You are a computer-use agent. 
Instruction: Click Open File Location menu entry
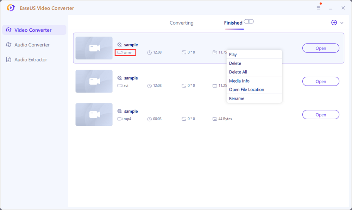click(x=246, y=90)
